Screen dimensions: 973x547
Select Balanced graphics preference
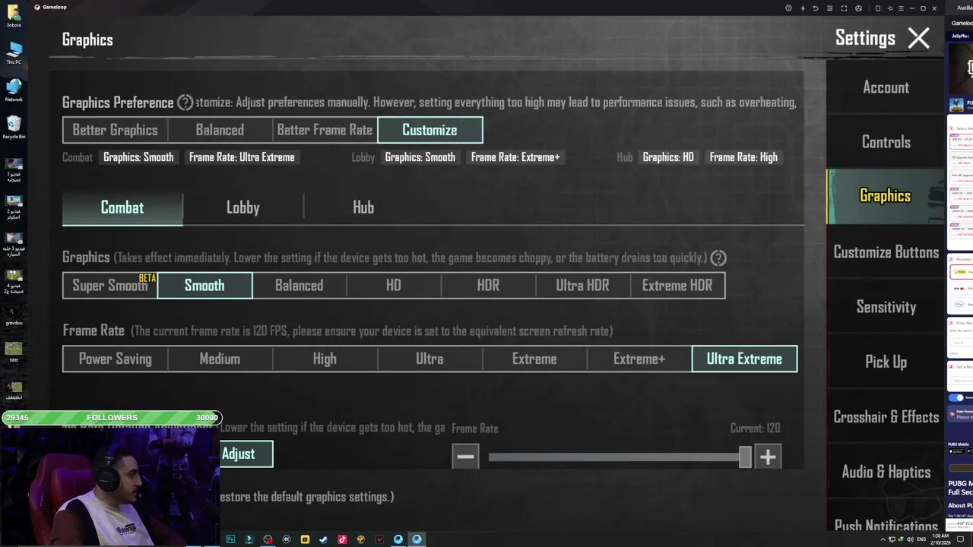[x=220, y=130]
